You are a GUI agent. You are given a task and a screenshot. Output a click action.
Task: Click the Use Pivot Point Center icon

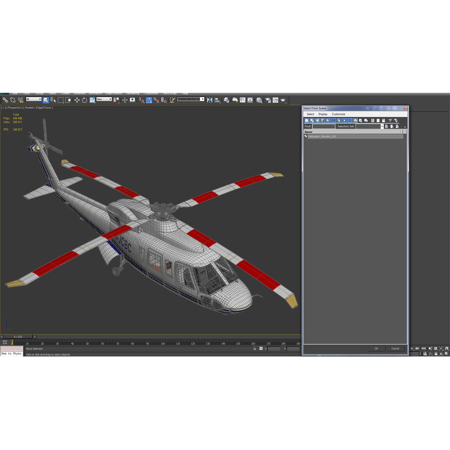pyautogui.click(x=116, y=100)
